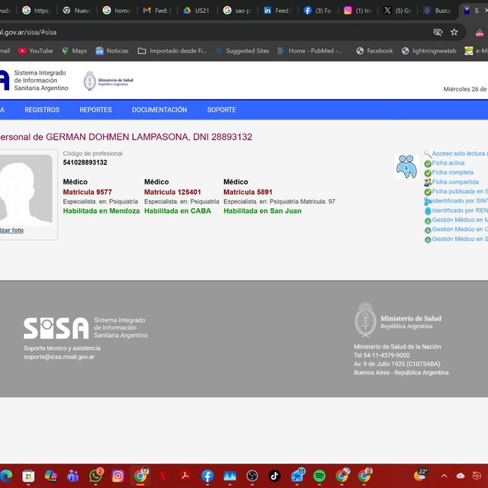This screenshot has width=488, height=488.
Task: Switch to the 'Busca' tab
Action: pos(438,11)
